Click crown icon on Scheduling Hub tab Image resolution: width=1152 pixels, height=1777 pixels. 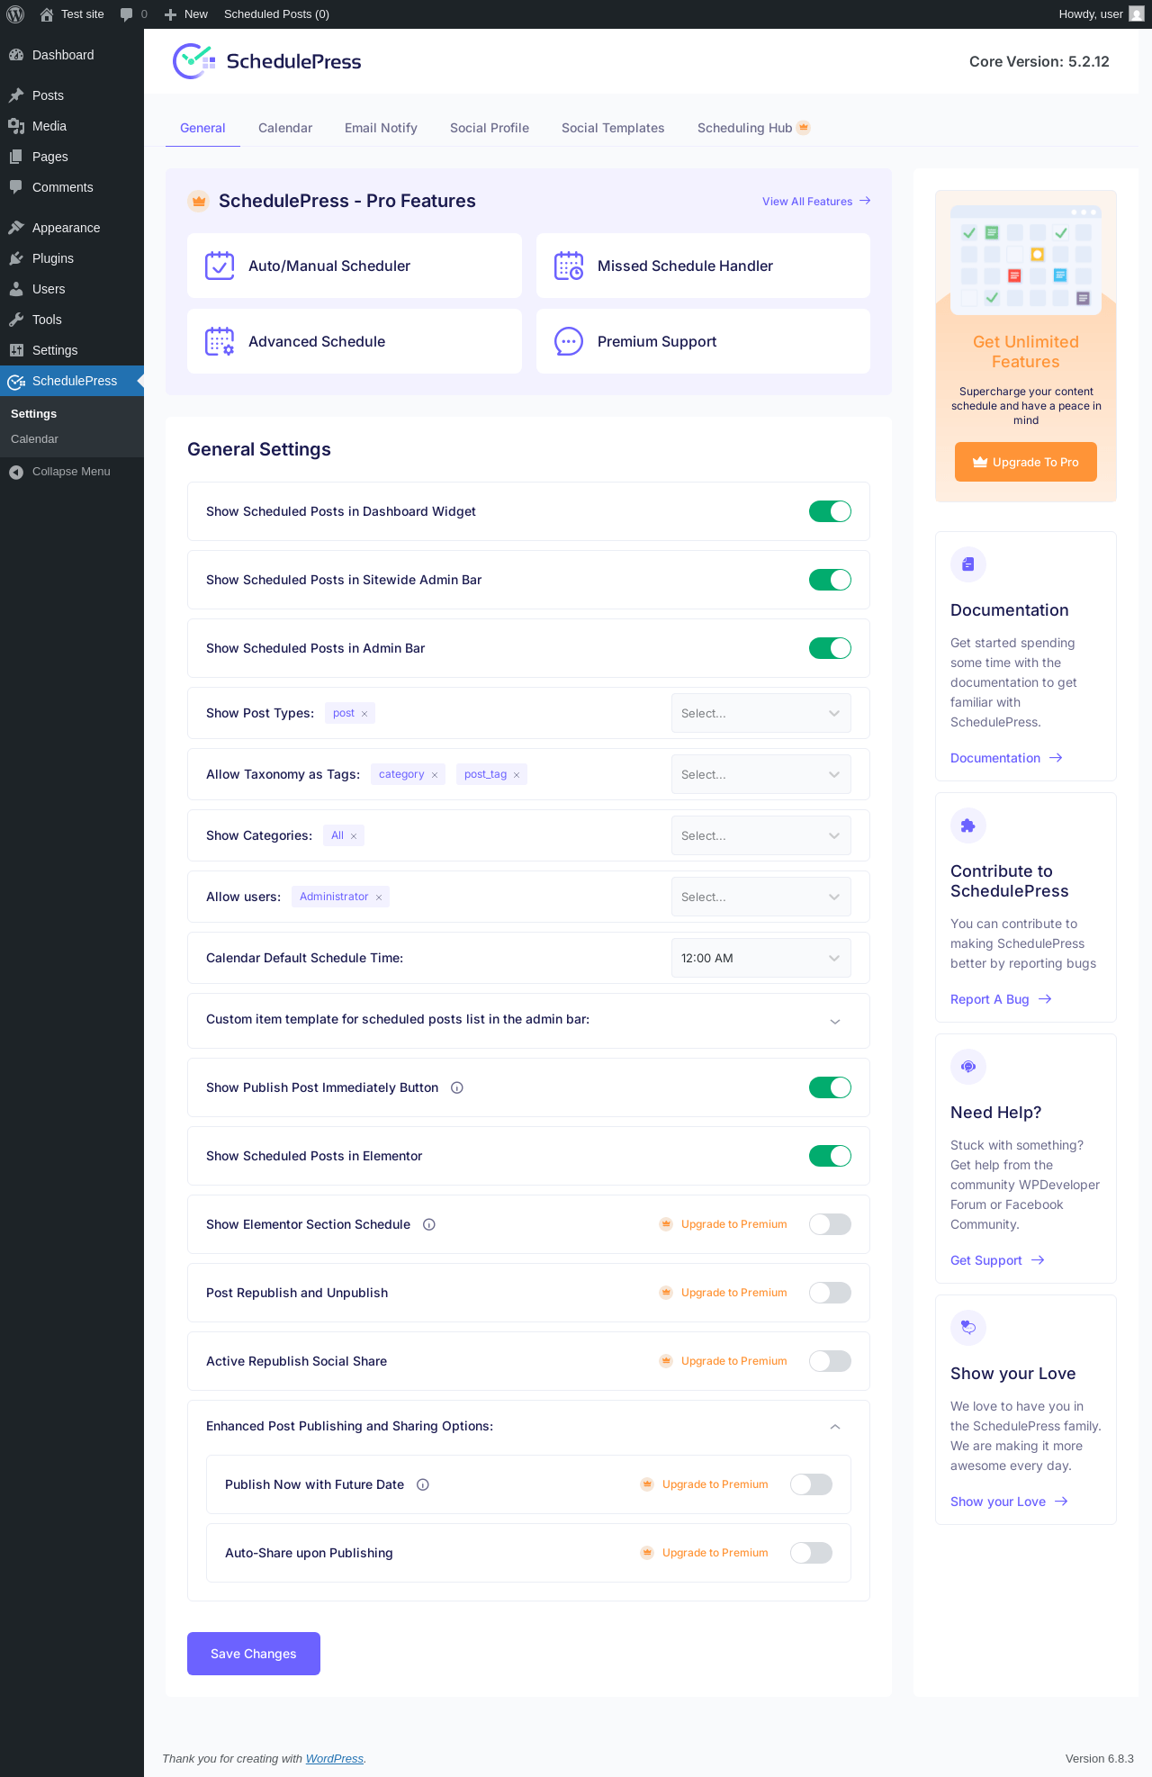click(804, 128)
